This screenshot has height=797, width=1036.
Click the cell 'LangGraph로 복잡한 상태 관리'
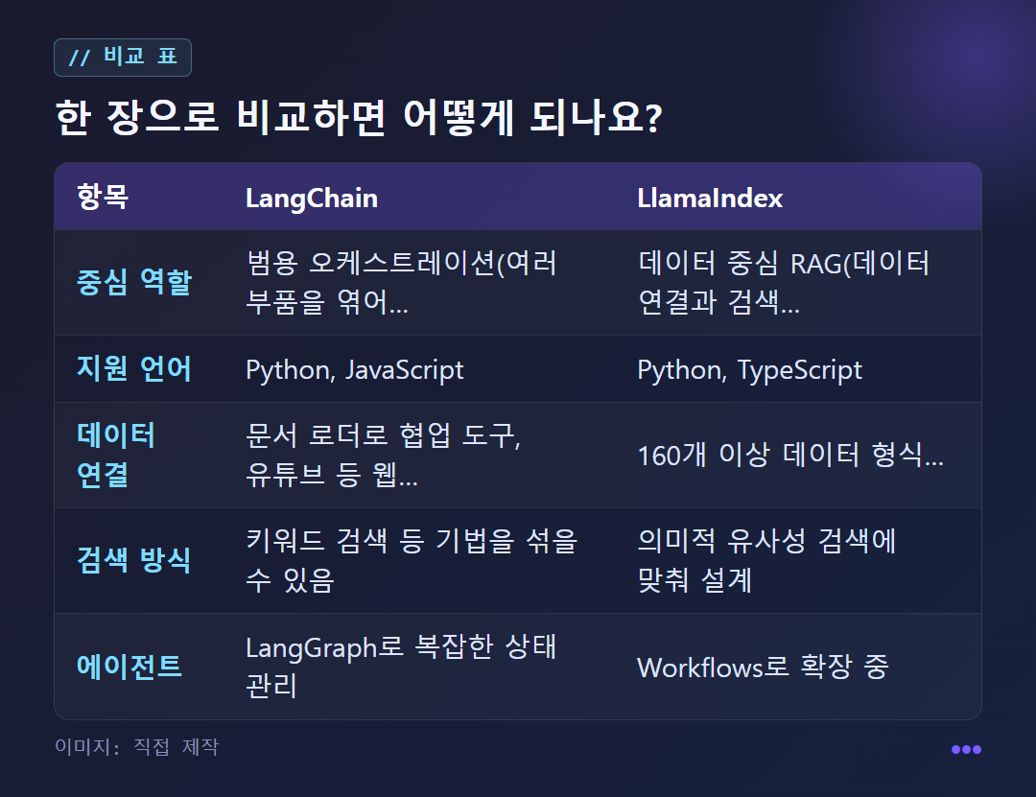pos(401,667)
